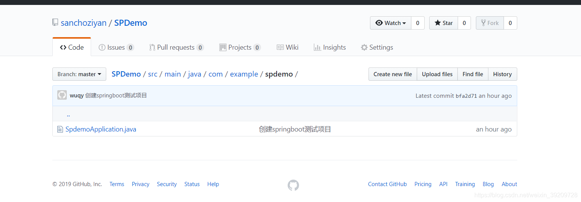
Task: Switch to the Issues tab
Action: click(x=116, y=47)
